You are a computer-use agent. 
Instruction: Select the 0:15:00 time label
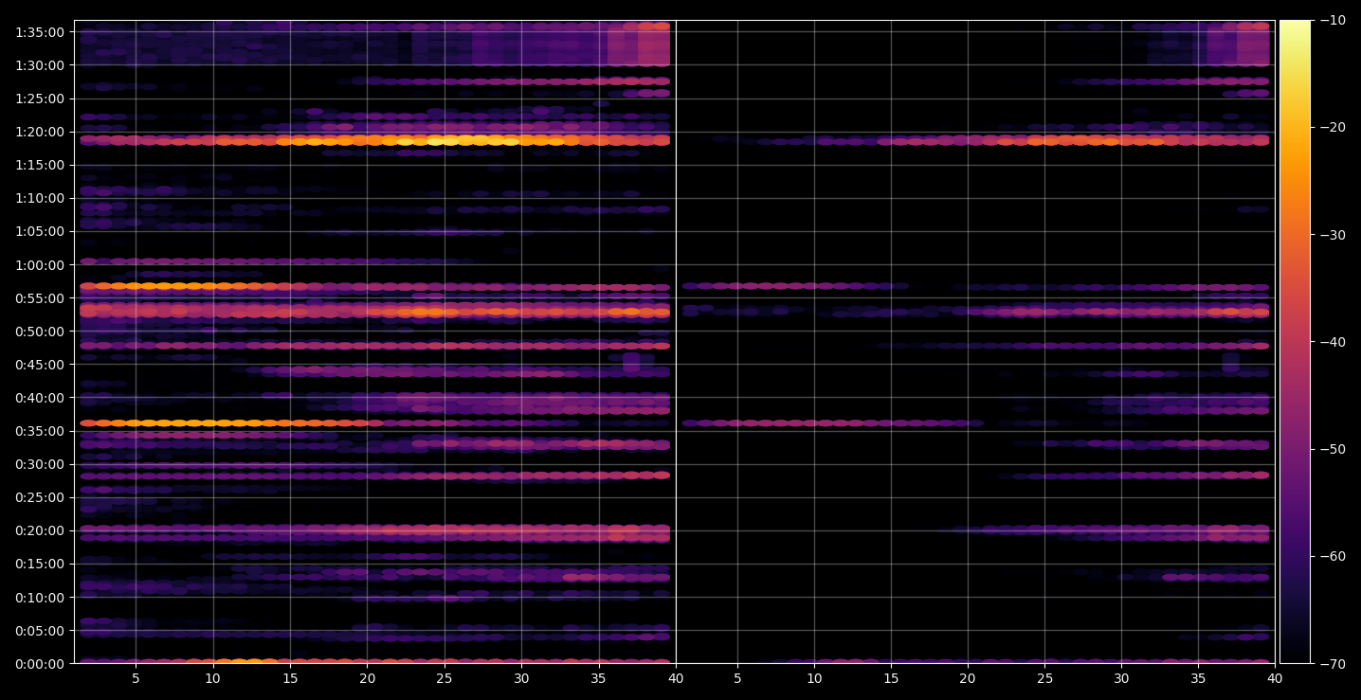point(40,564)
